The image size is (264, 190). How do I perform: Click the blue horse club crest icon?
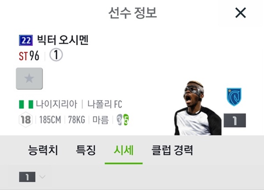point(234,97)
